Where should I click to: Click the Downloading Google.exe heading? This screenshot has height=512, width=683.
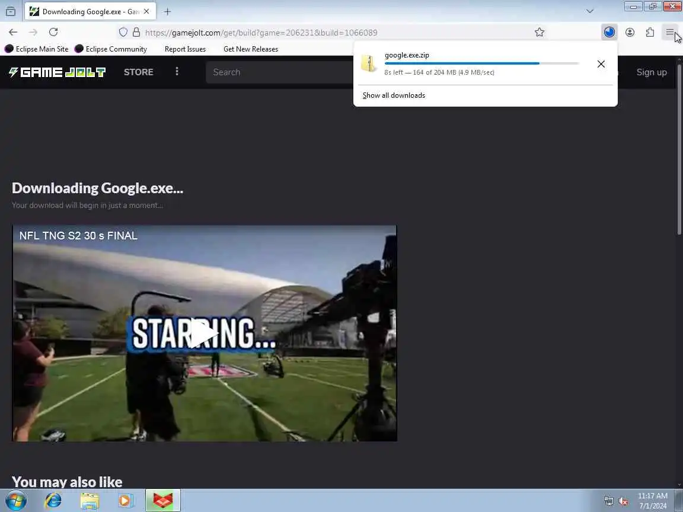[98, 188]
